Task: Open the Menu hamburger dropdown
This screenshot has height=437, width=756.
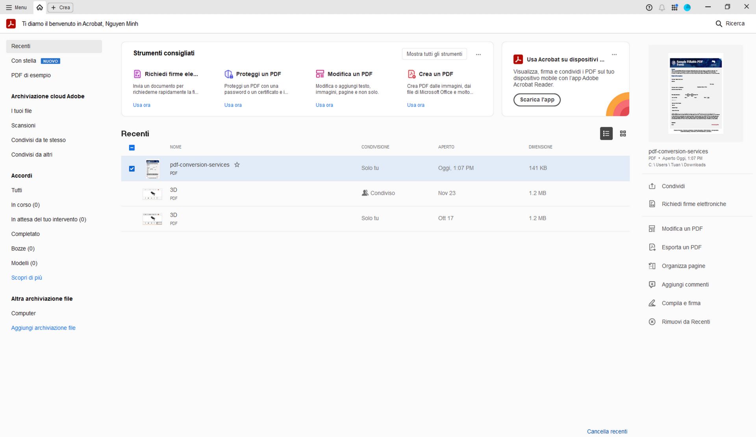Action: (16, 7)
